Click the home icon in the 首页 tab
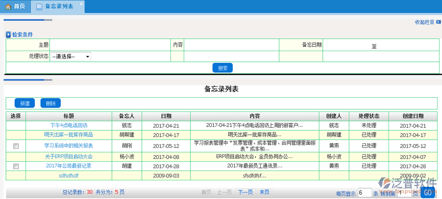 [x=8, y=6]
